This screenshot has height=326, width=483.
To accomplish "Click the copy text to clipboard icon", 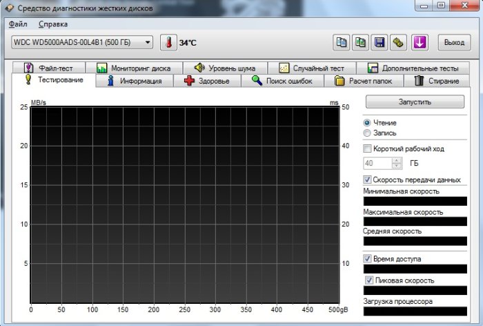I will click(x=341, y=42).
